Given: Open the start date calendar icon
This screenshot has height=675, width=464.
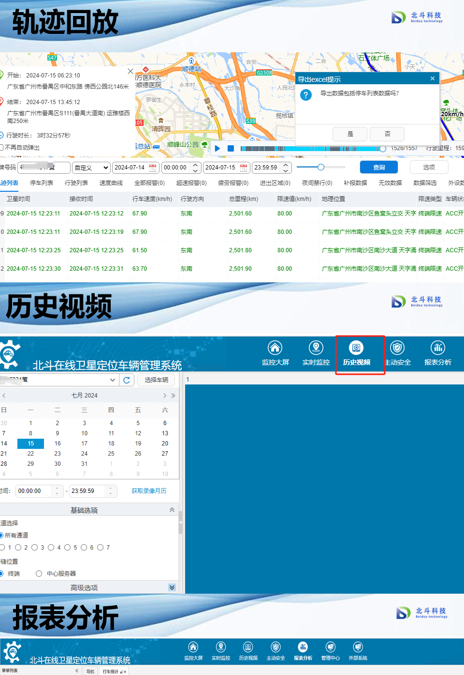Looking at the screenshot, I should (x=153, y=168).
